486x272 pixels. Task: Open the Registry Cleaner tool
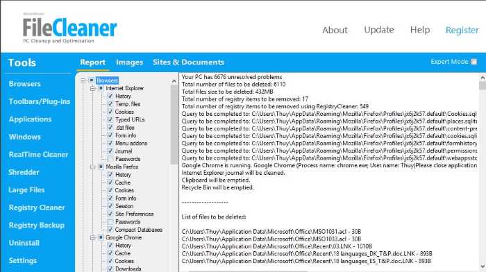click(x=37, y=207)
